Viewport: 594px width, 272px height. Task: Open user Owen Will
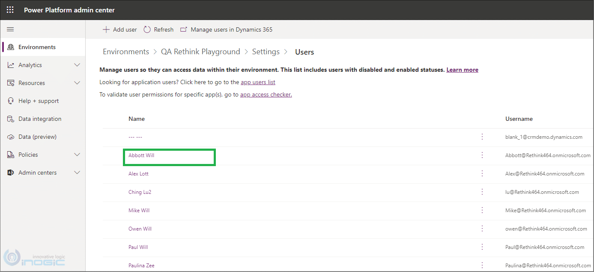(x=140, y=229)
